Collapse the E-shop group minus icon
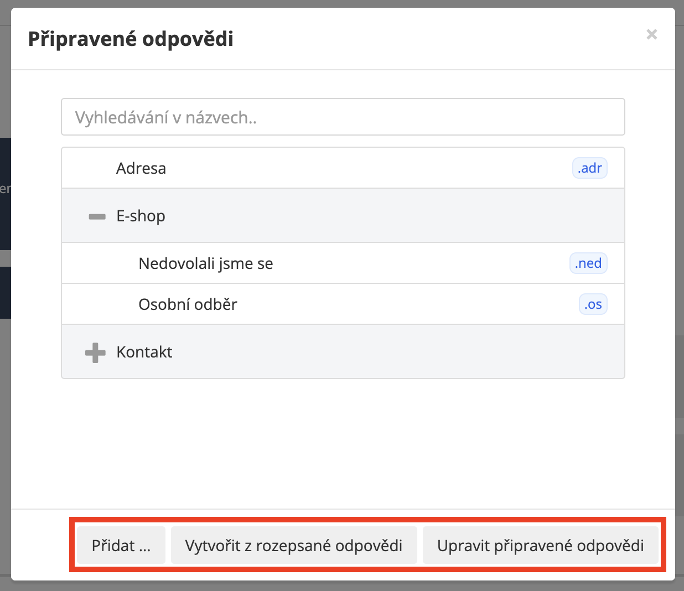The image size is (684, 591). pos(97,216)
